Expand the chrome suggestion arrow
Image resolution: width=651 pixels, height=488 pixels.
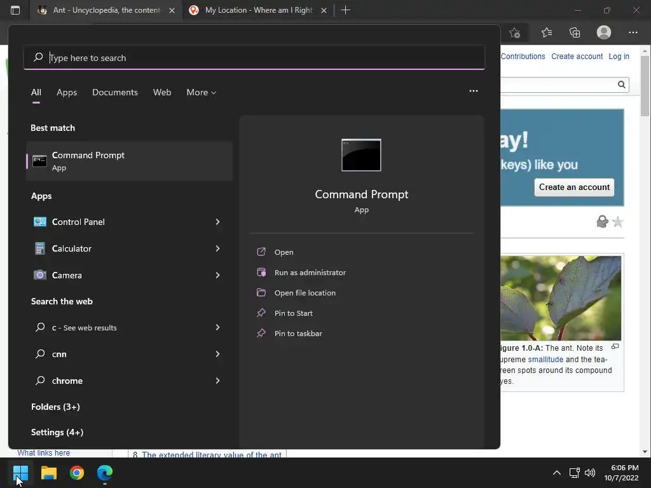click(x=217, y=381)
